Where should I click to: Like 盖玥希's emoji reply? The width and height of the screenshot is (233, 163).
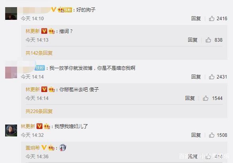(x=208, y=157)
